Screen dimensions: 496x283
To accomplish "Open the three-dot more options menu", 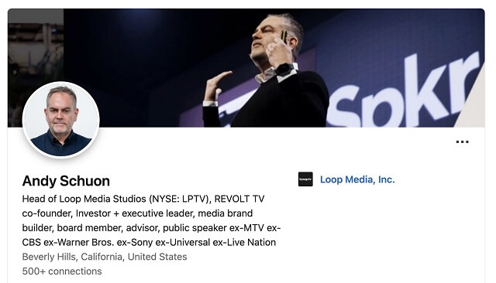I will (x=462, y=142).
